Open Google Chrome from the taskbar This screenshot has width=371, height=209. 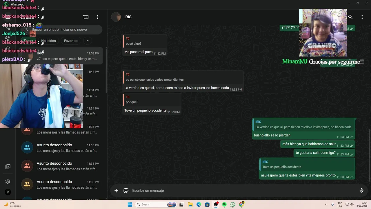[x=242, y=204]
